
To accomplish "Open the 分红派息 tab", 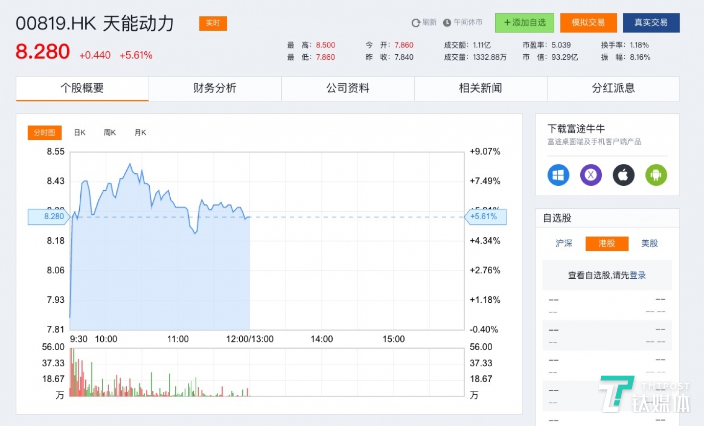I will pyautogui.click(x=613, y=88).
